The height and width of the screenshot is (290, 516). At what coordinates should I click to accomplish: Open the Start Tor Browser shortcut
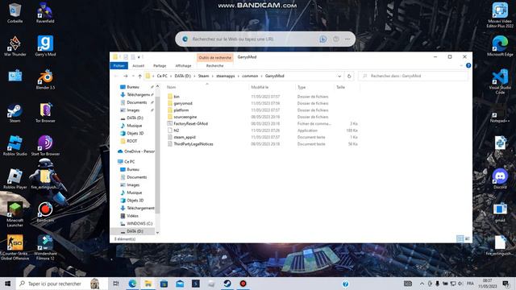(x=45, y=146)
